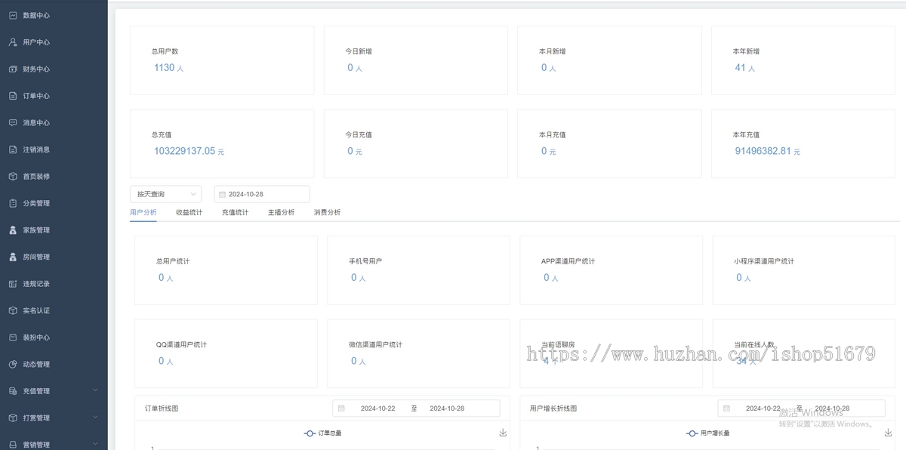906x450 pixels.
Task: Click 订单折线图 end date 2024-10-28
Action: click(x=447, y=408)
